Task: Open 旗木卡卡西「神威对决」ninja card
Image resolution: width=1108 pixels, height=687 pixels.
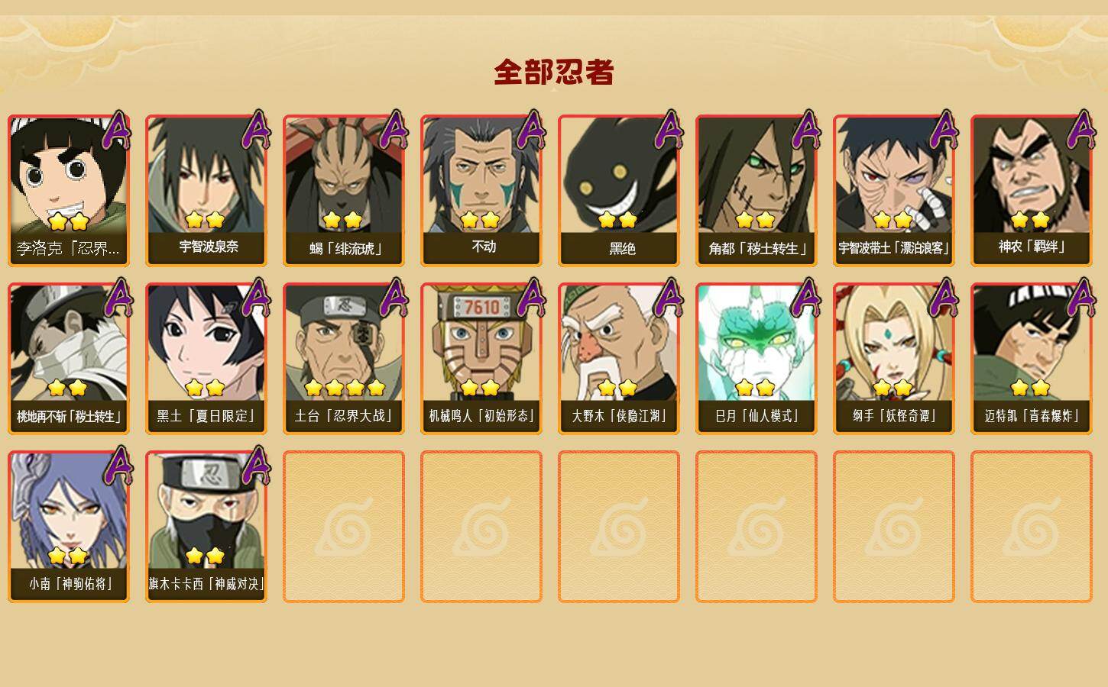Action: pyautogui.click(x=206, y=527)
